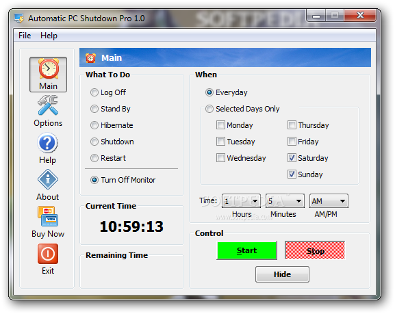Expand the Minutes dropdown
The image size is (395, 314).
tap(285, 201)
